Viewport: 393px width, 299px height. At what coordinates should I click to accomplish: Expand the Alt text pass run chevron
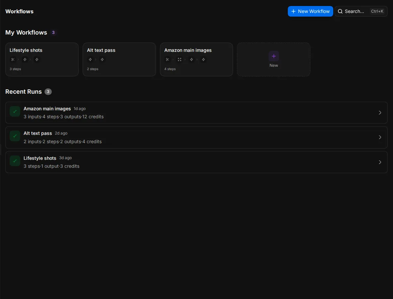[x=380, y=137]
